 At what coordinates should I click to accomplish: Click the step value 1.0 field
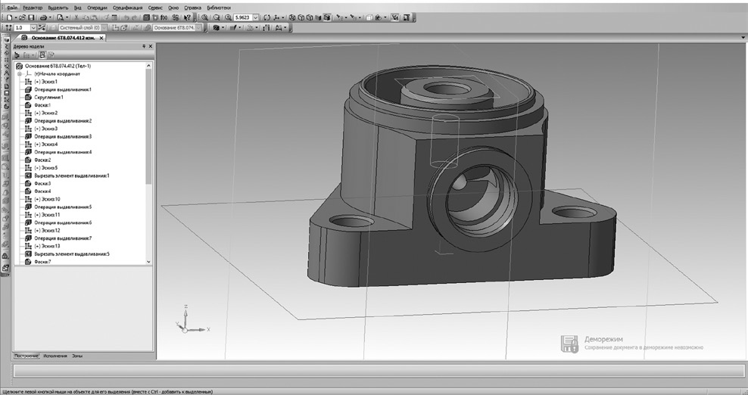[23, 27]
